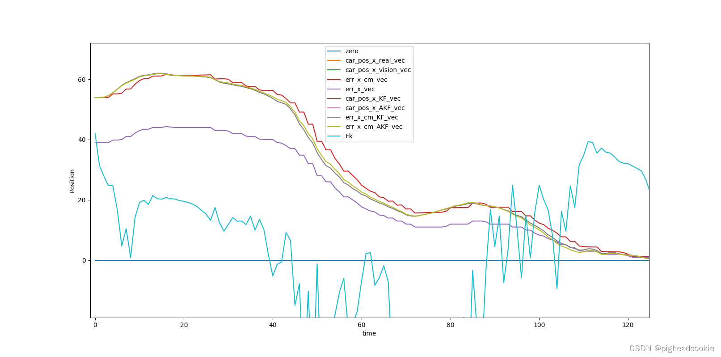Viewport: 721px width, 357px height.
Task: Click the x-axis tick label '60'
Action: 362,325
